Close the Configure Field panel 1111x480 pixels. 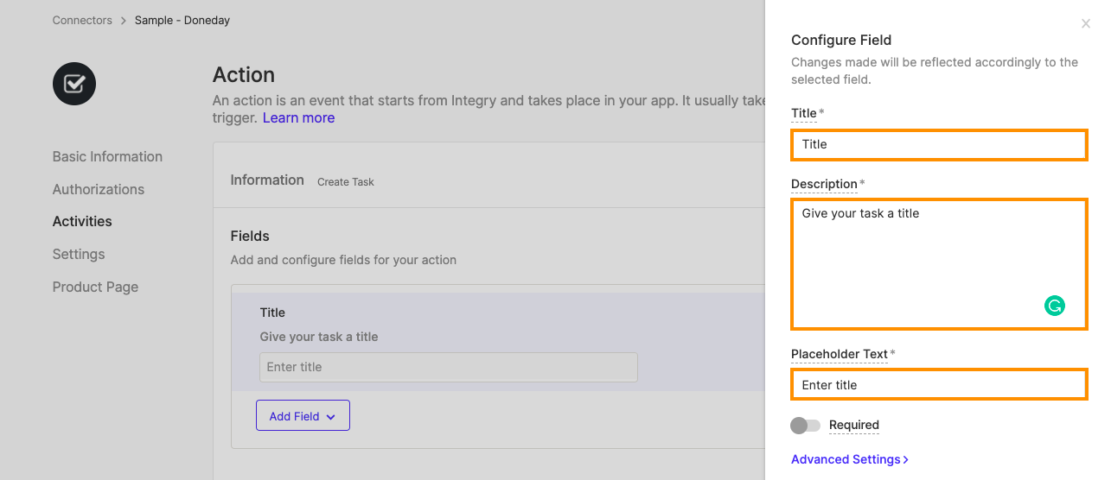[1086, 24]
